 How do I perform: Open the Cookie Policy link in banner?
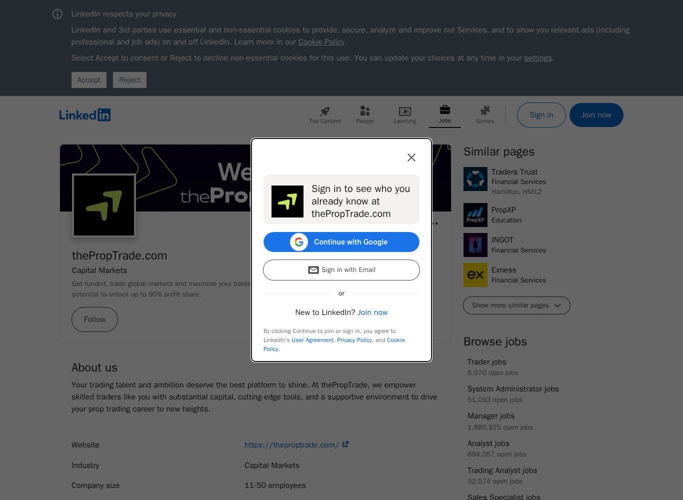[321, 42]
